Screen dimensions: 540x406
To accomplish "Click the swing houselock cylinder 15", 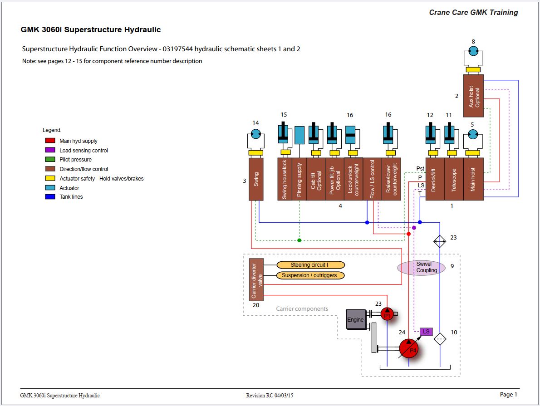I will point(283,132).
